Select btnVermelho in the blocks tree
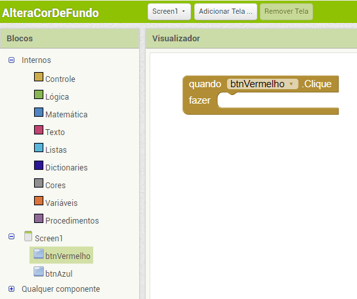Image resolution: width=357 pixels, height=299 pixels. (68, 256)
